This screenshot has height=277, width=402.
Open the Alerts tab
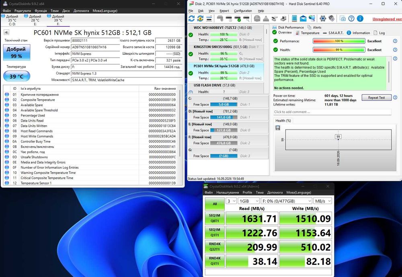314,27
